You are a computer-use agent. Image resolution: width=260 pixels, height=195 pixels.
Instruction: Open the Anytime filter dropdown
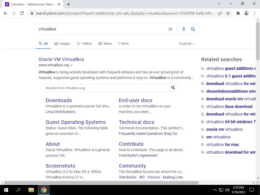pyautogui.click(x=187, y=44)
